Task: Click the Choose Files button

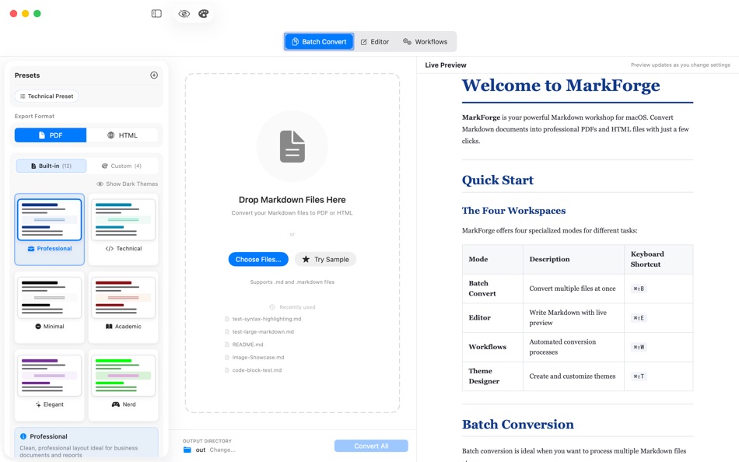Action: click(x=257, y=259)
